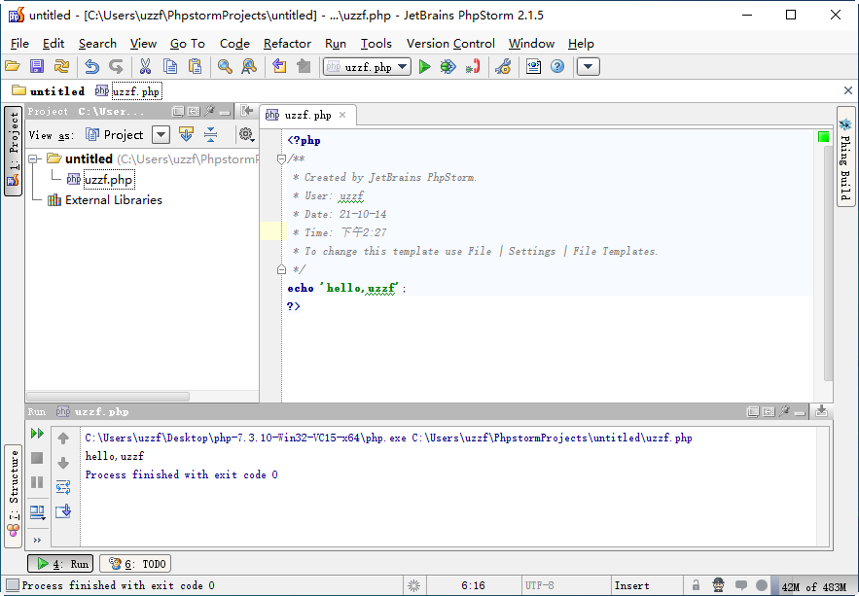Click the fold marker at the comment end

(281, 268)
